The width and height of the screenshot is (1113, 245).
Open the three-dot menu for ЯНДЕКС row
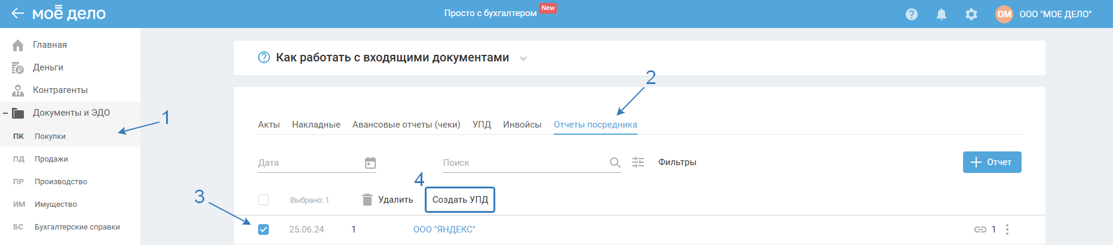(x=1007, y=230)
